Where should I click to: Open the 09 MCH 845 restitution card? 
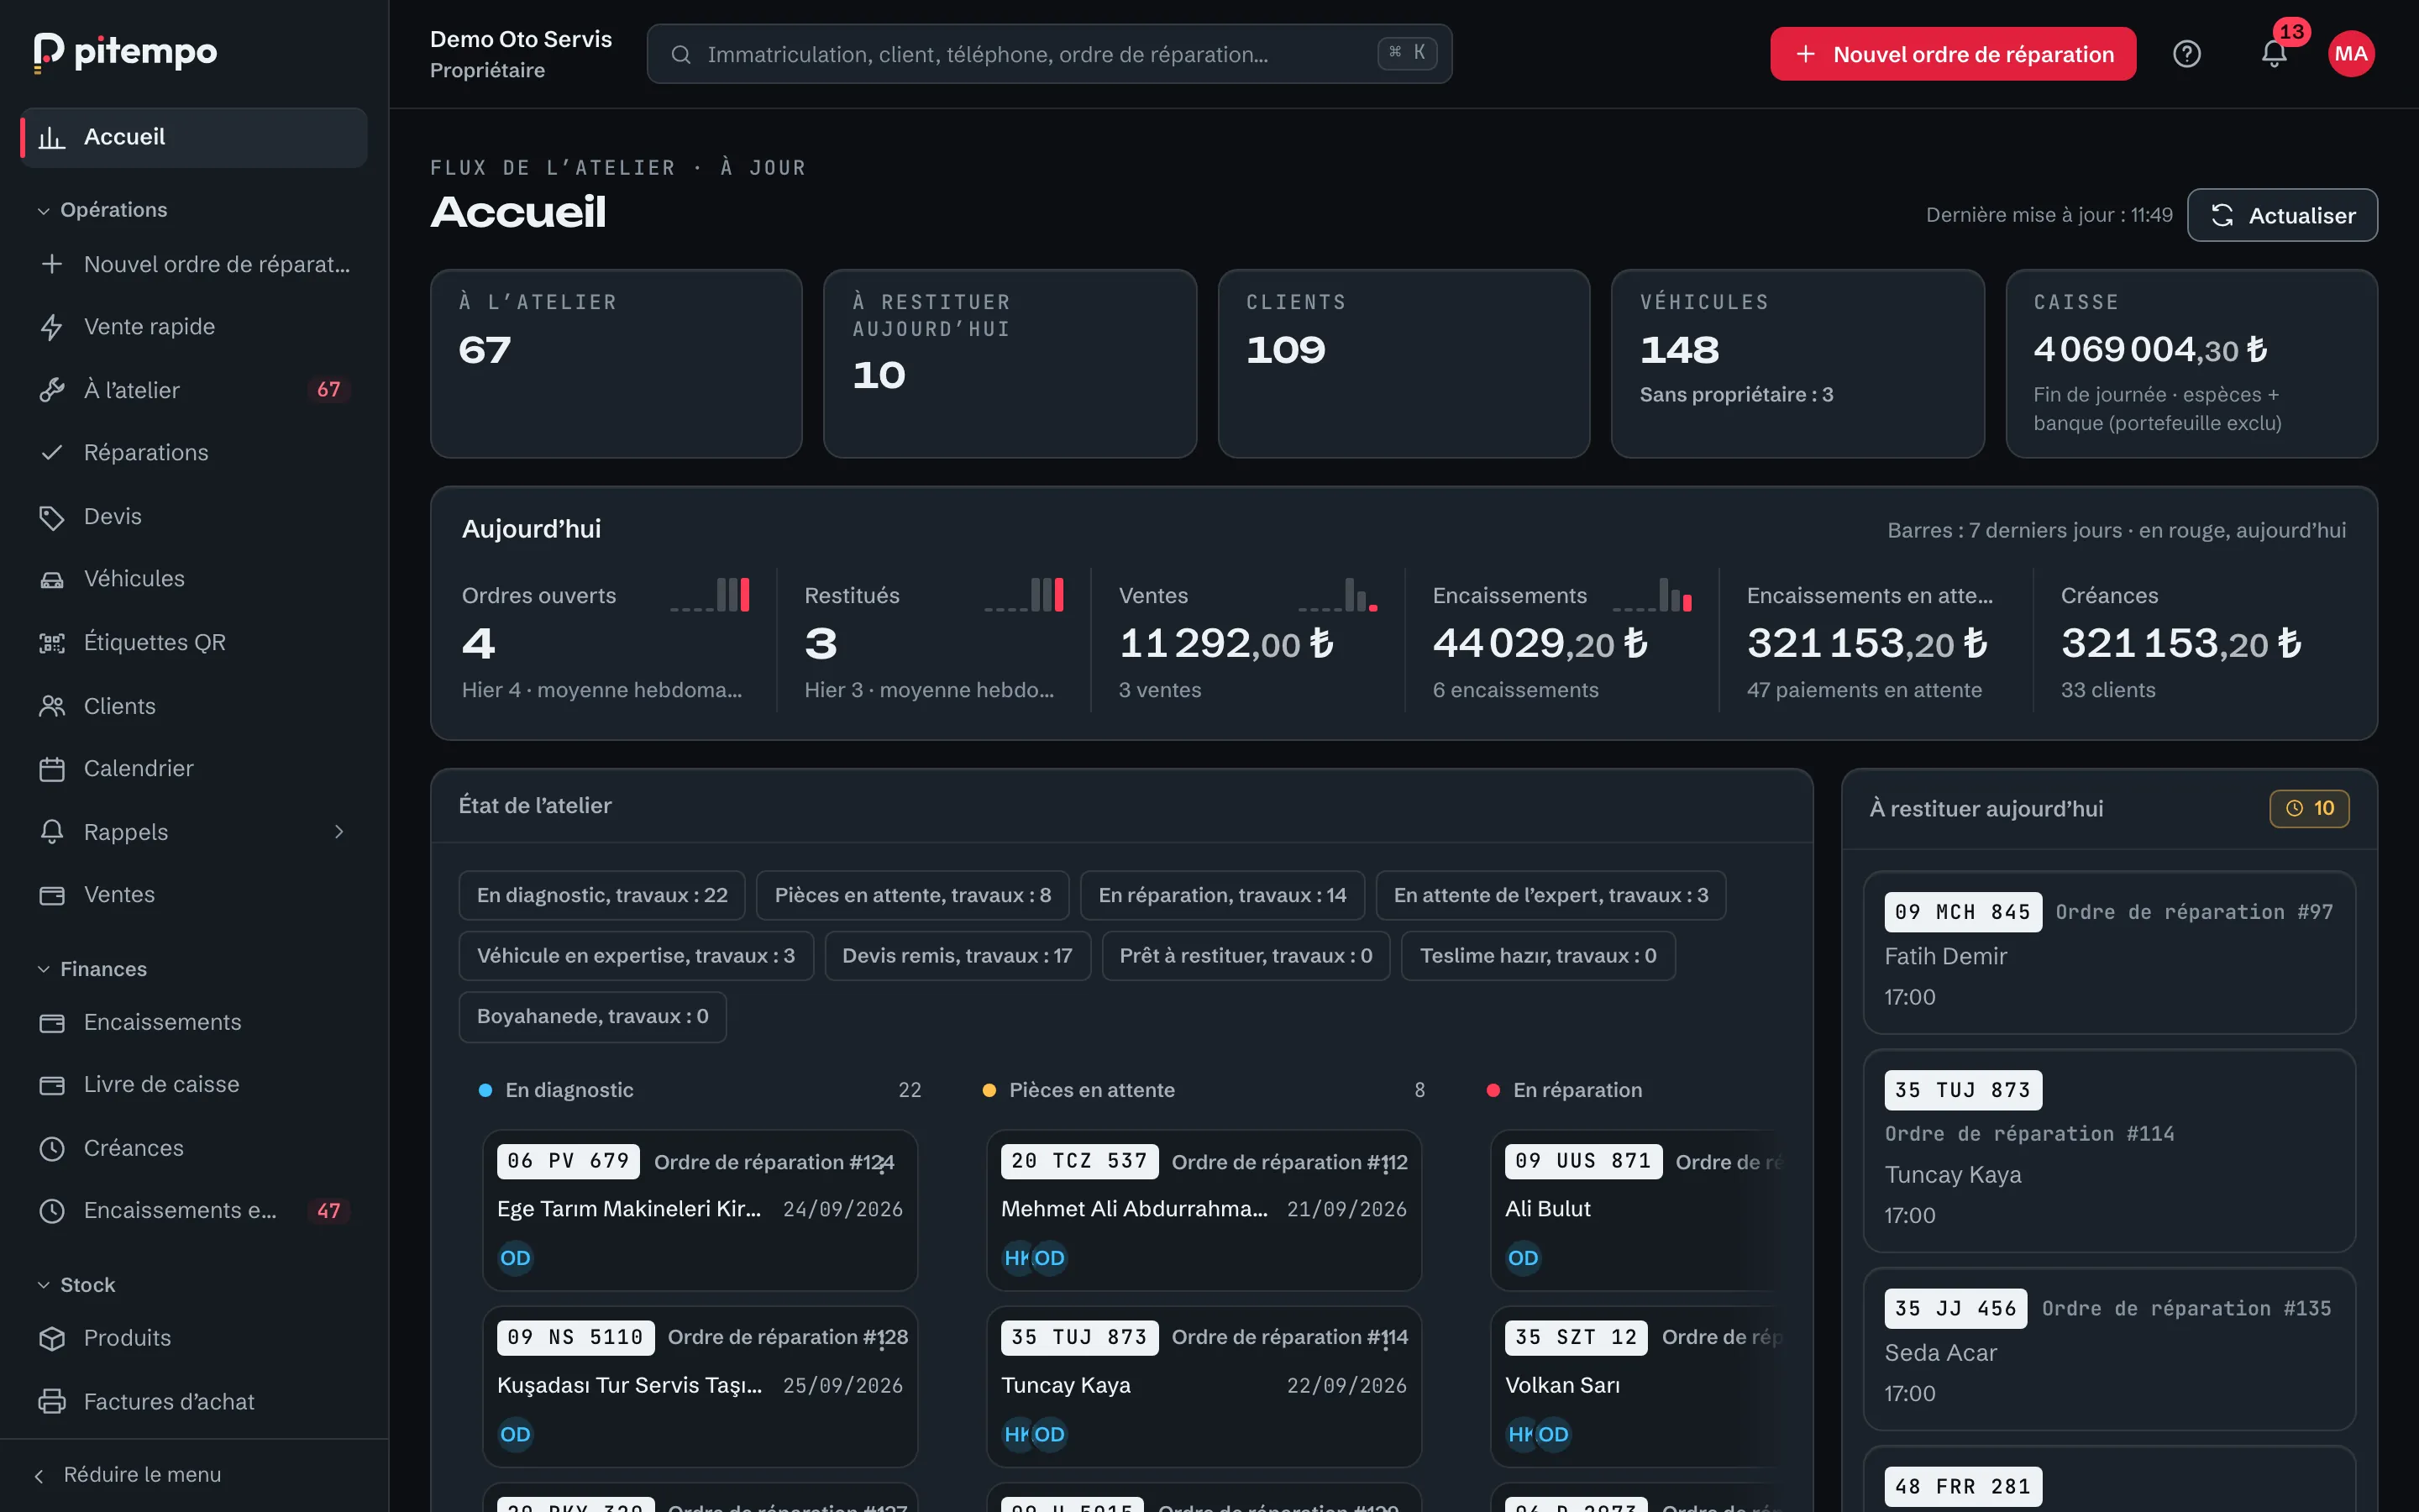[x=2108, y=952]
